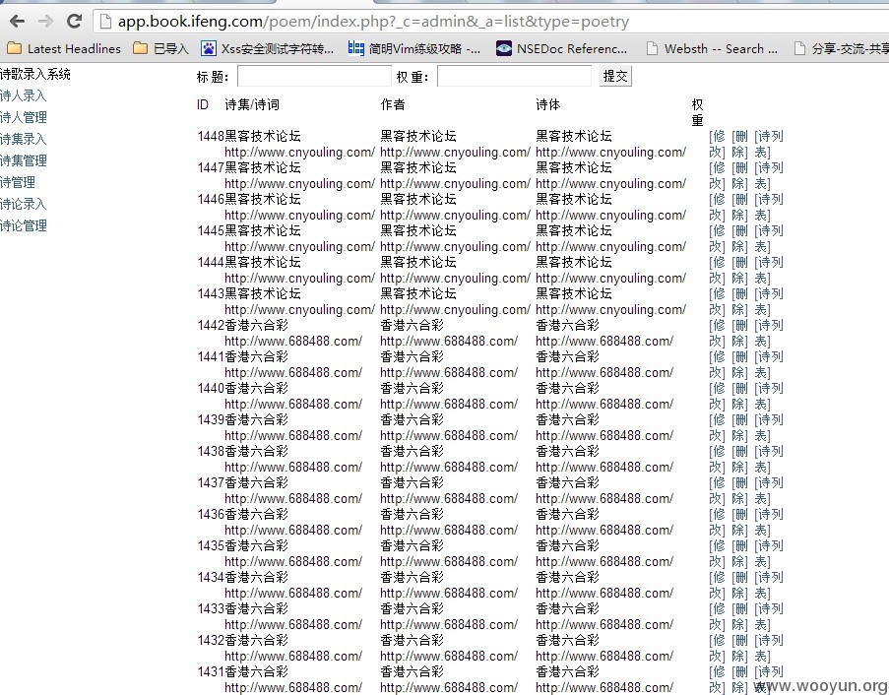Click 修改 link for entry 1436
Screen dimensions: 889x695
pos(718,522)
